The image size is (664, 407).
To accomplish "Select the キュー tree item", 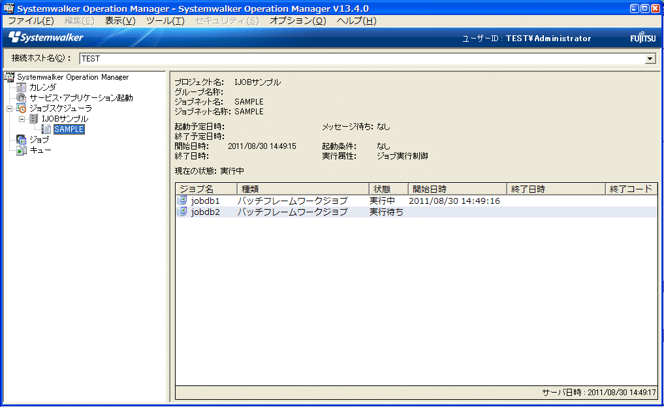I will point(40,150).
